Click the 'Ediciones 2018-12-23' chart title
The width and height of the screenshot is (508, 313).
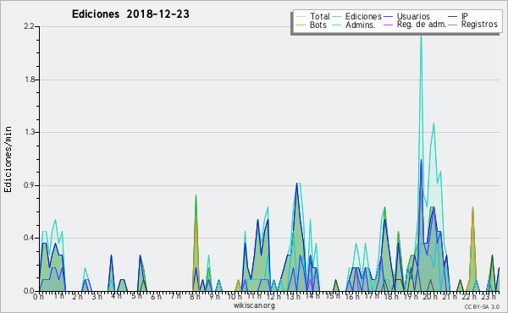130,14
